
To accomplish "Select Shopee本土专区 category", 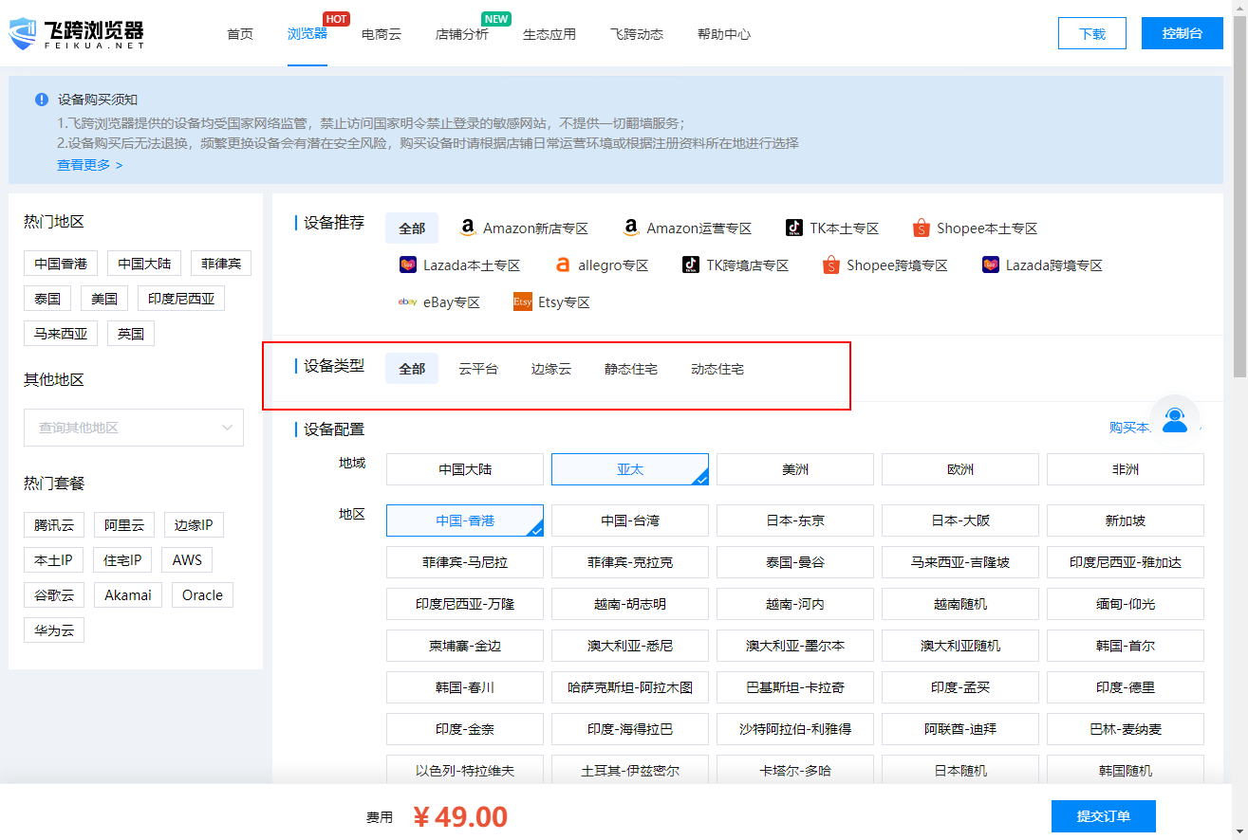I will coord(975,228).
